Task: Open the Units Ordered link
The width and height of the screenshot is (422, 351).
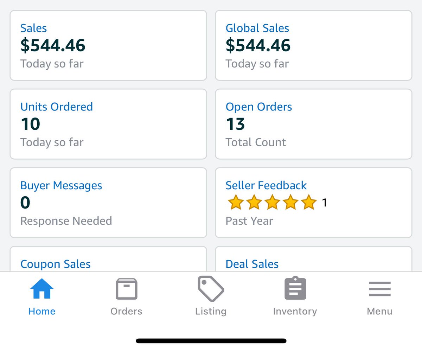Action: point(56,107)
